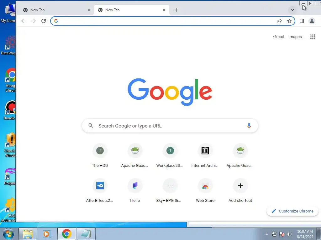
Task: Select the Dolphin desktop shortcut
Action: (x=10, y=176)
